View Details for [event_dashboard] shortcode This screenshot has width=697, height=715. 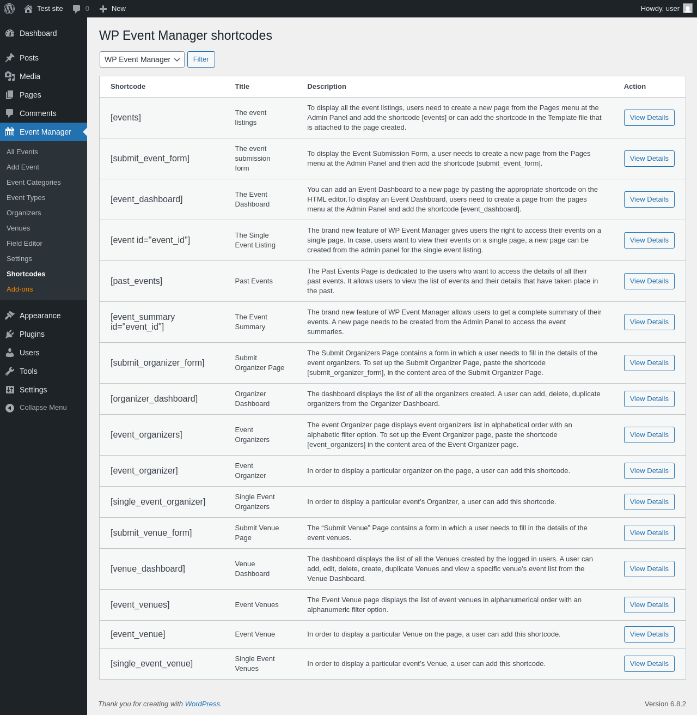[x=649, y=199]
